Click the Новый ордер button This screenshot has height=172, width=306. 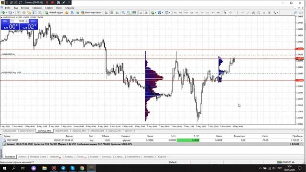(54, 13)
